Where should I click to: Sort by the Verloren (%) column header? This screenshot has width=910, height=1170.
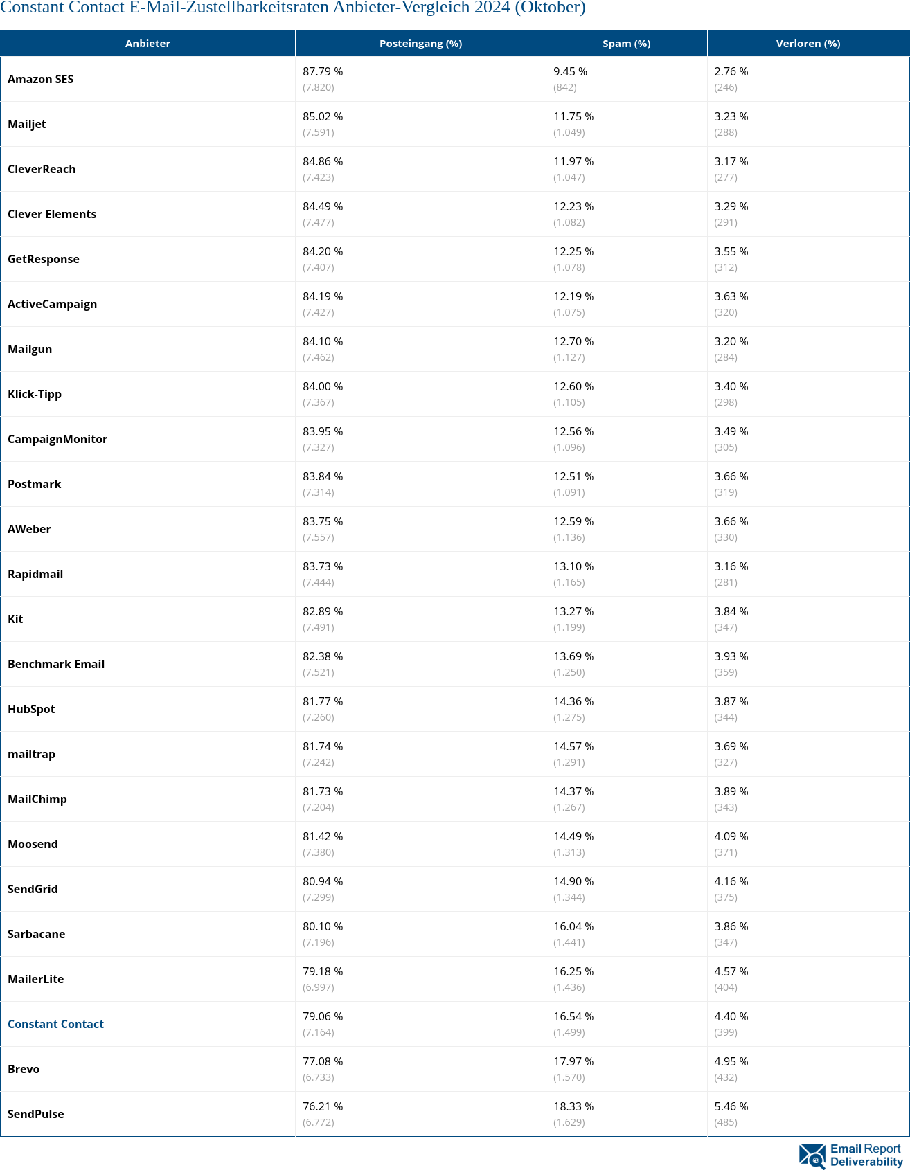click(x=808, y=43)
